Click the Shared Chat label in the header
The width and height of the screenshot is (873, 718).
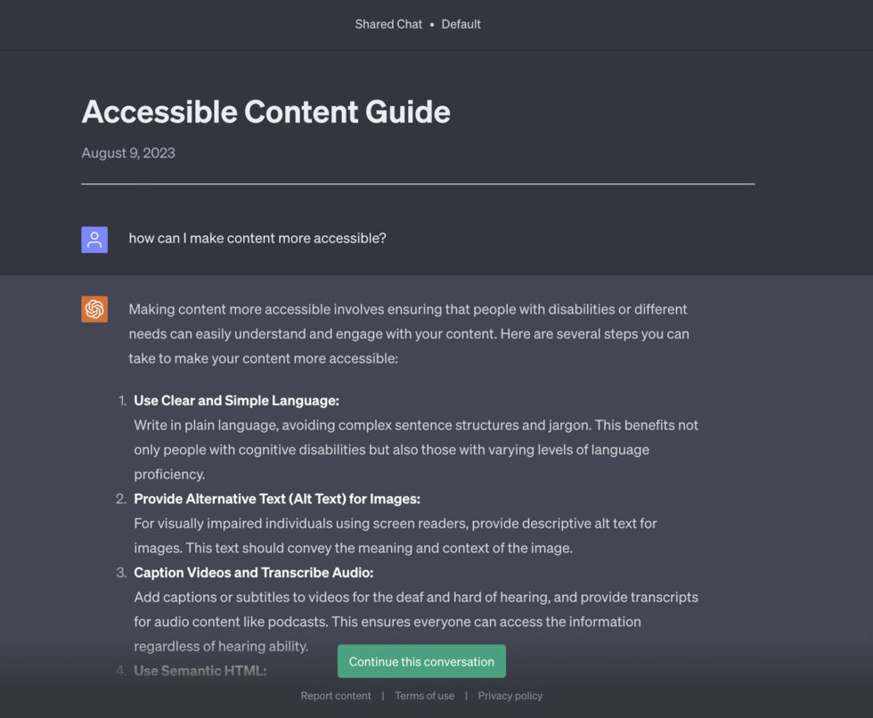tap(388, 24)
